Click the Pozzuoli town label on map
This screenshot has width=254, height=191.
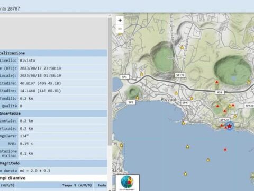[x=169, y=100]
